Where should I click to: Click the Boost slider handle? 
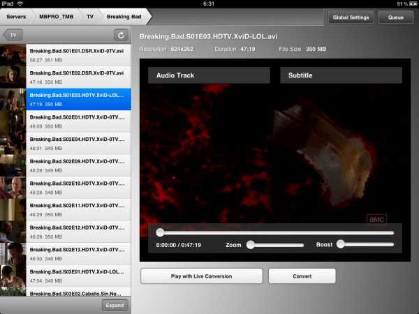(341, 244)
